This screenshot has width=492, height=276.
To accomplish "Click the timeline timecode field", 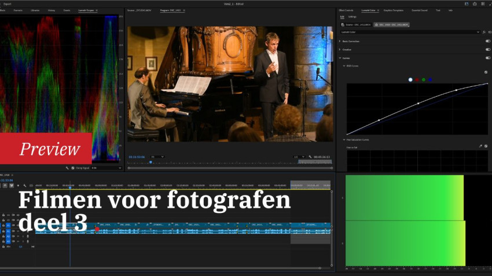I will (6, 181).
